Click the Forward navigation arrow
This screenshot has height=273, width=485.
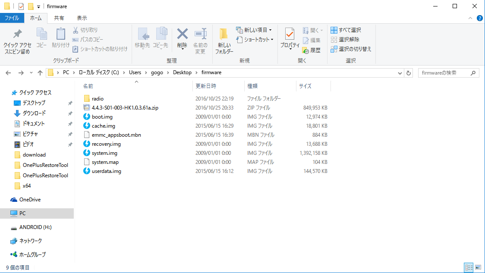(x=21, y=72)
